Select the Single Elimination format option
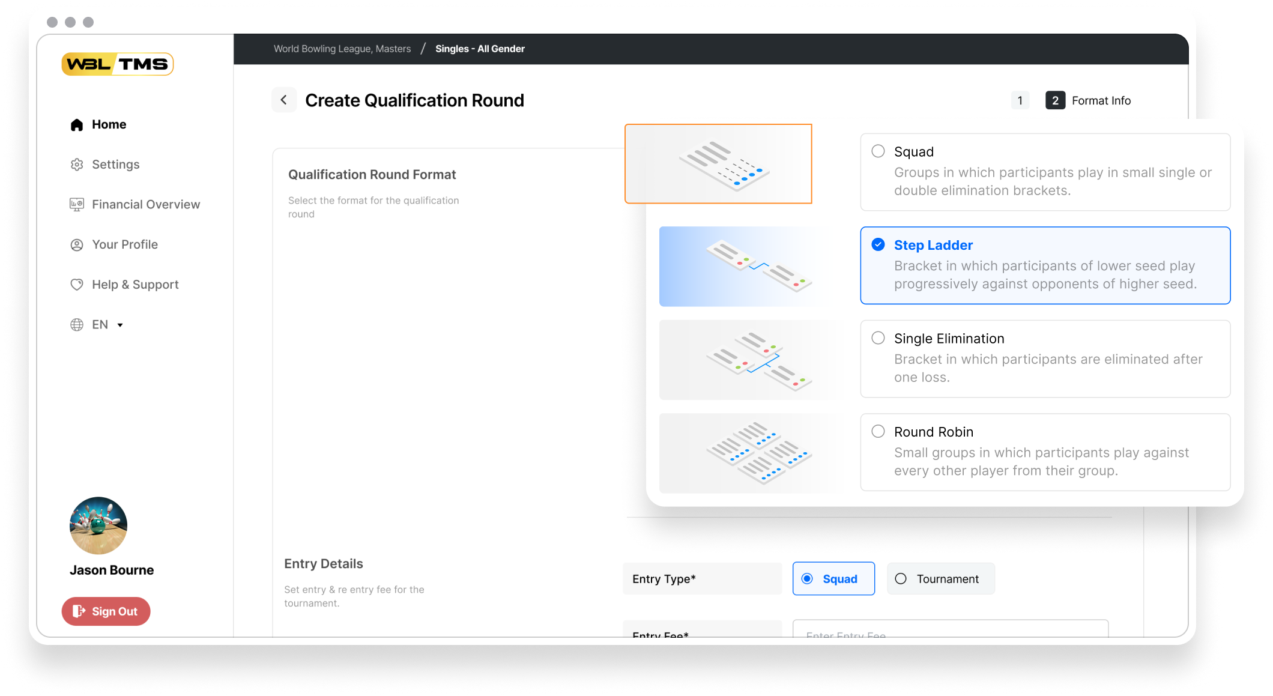 [878, 338]
